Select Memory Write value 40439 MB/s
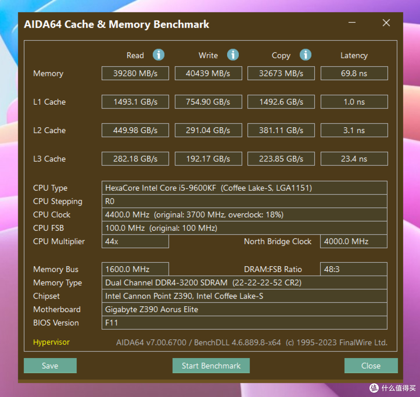This screenshot has width=420, height=397. click(x=208, y=73)
